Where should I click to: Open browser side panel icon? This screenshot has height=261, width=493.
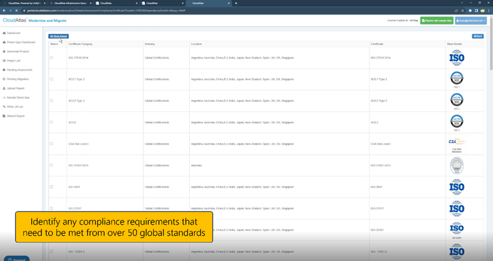tap(476, 10)
